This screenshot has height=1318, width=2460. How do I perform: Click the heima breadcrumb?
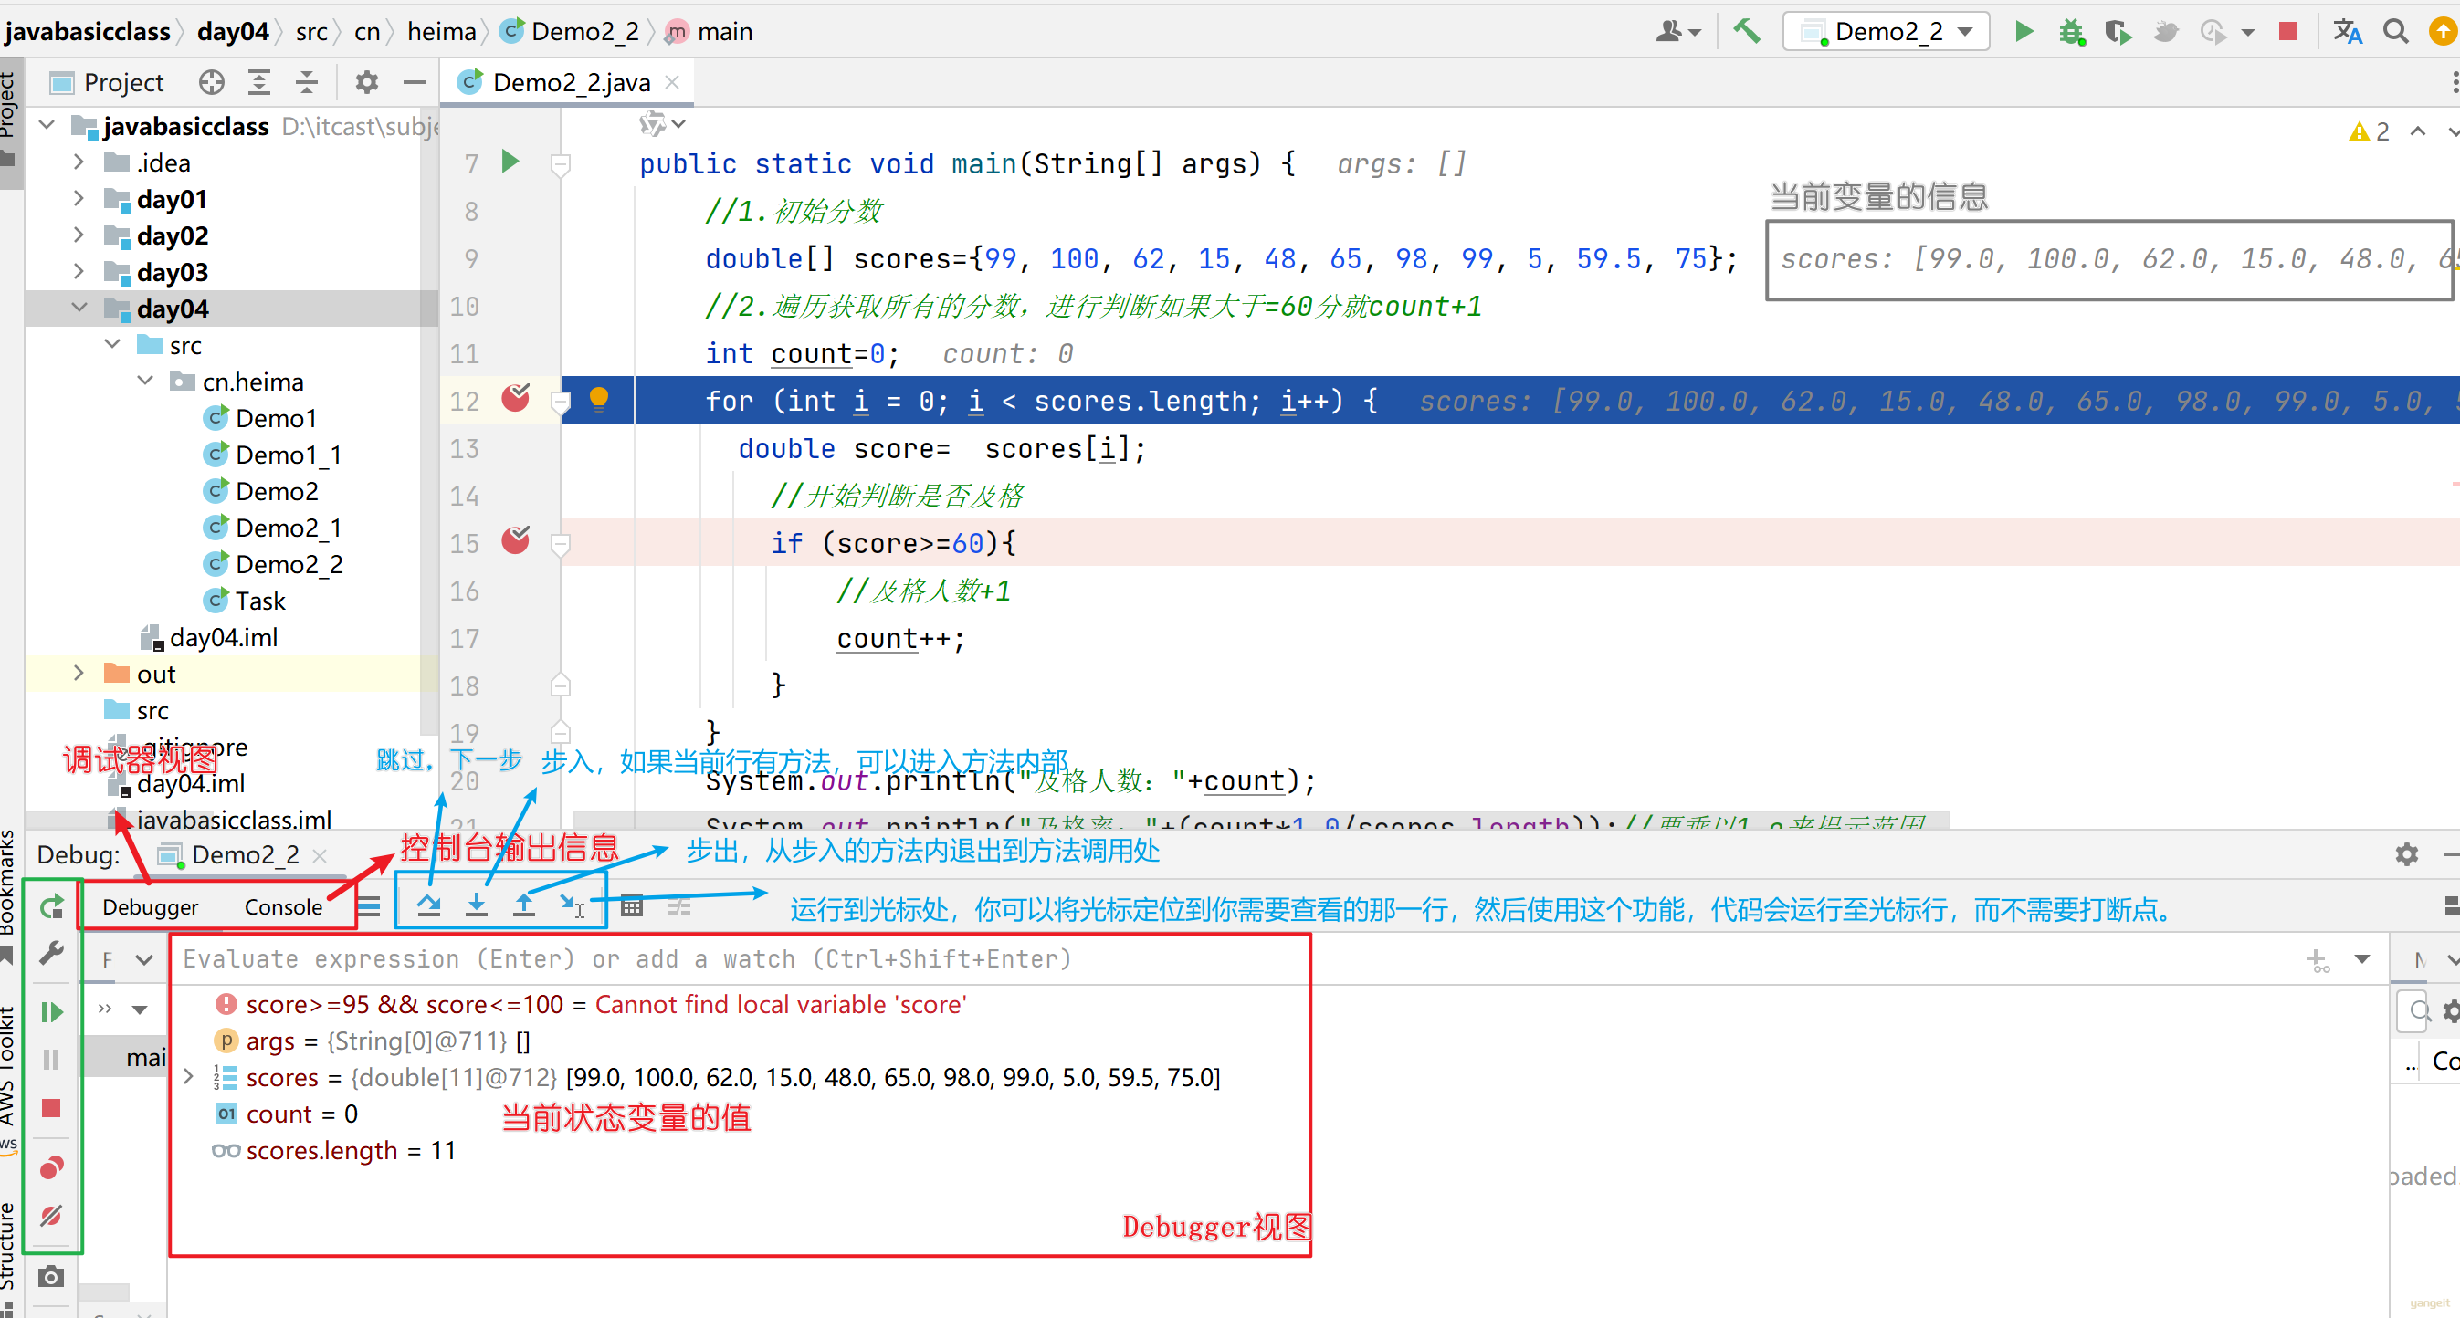pos(441,32)
